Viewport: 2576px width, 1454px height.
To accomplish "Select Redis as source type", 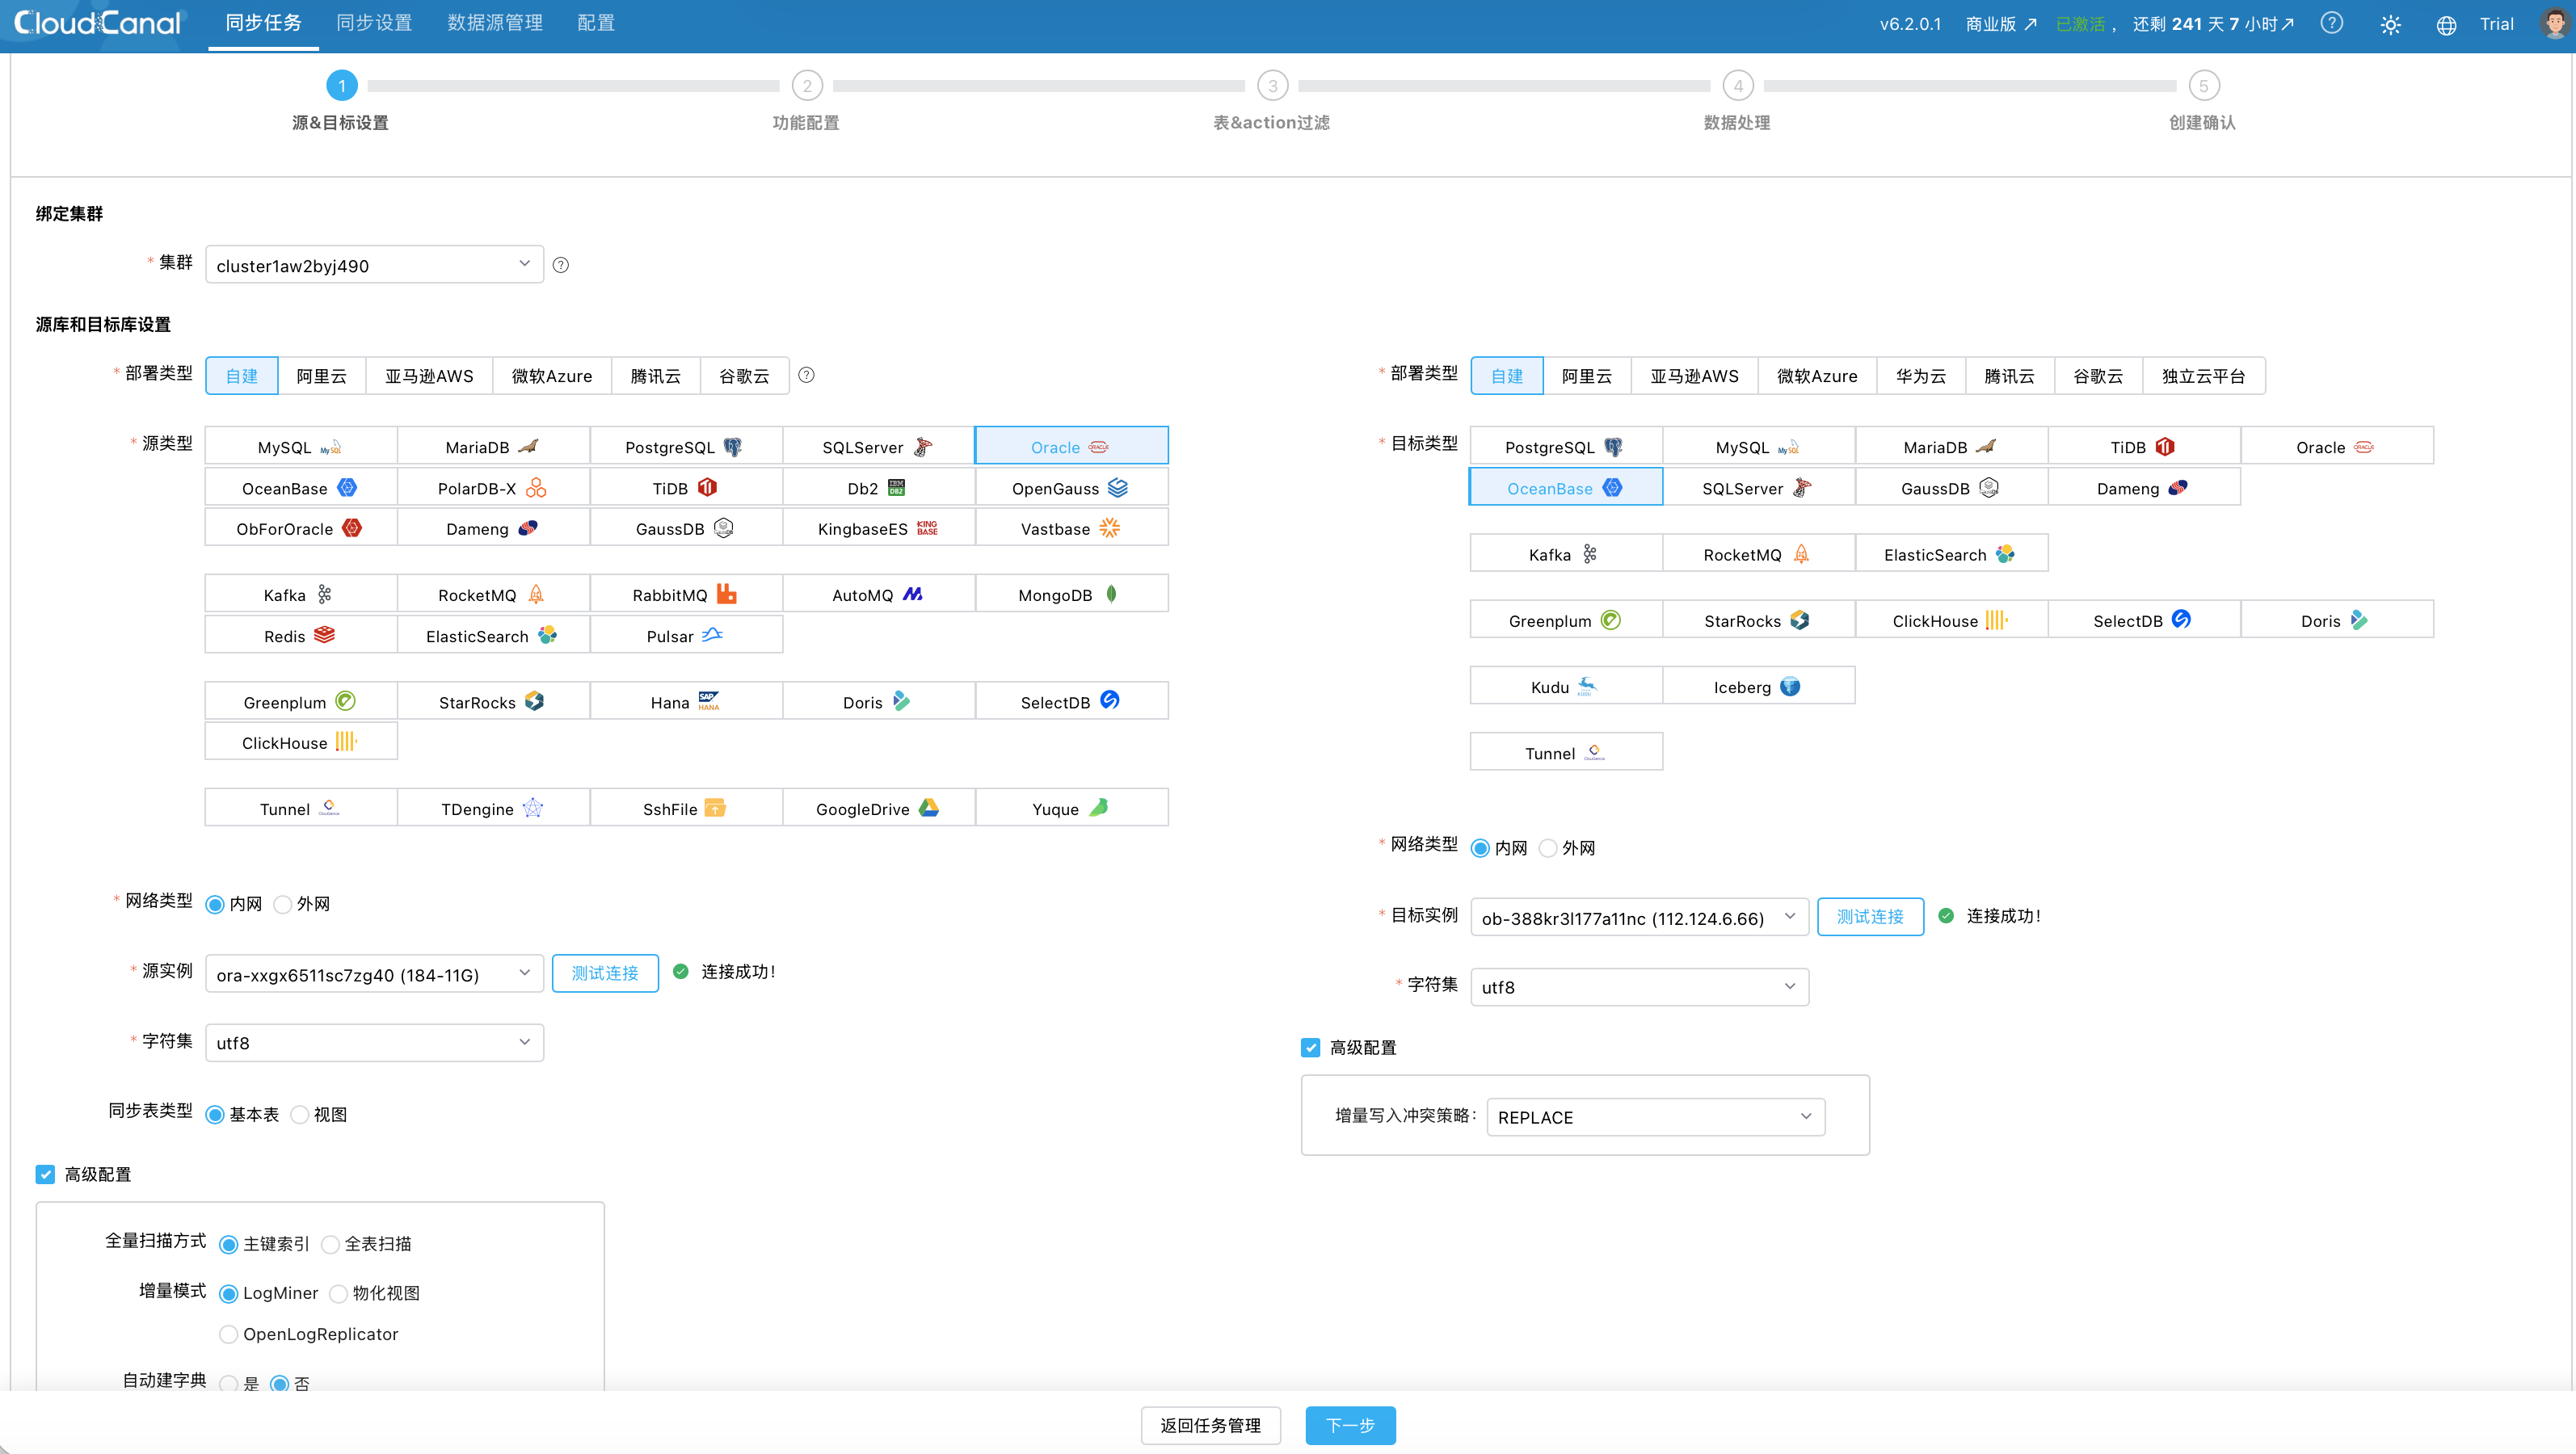I will coord(300,635).
